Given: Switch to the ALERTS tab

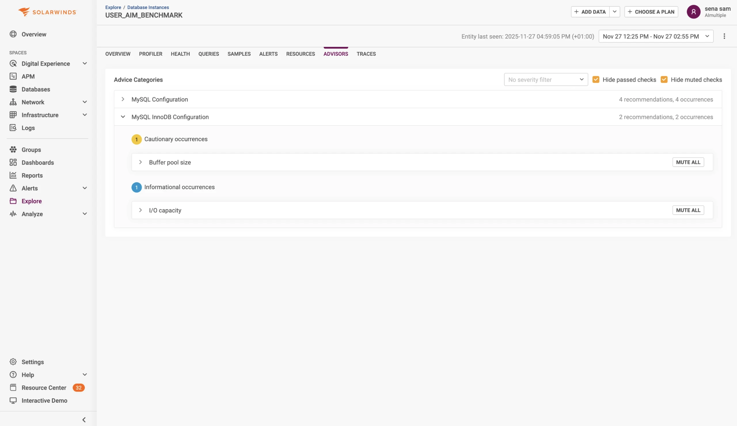Looking at the screenshot, I should click(x=268, y=54).
